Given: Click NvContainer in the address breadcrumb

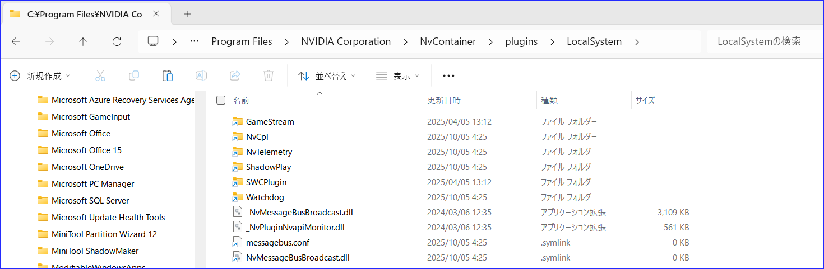Looking at the screenshot, I should coord(448,41).
